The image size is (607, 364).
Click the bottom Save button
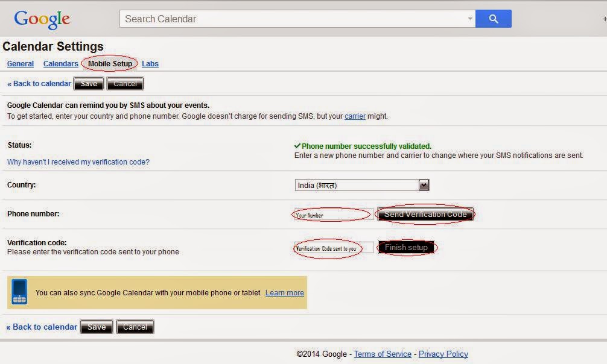pos(97,327)
